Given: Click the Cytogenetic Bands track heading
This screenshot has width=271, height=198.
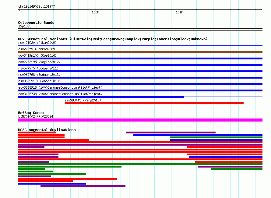Looking at the screenshot, I should click(36, 23).
